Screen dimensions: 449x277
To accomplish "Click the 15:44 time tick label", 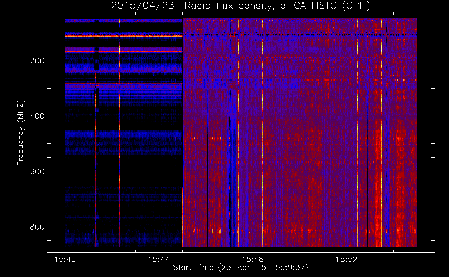I will [x=159, y=260].
